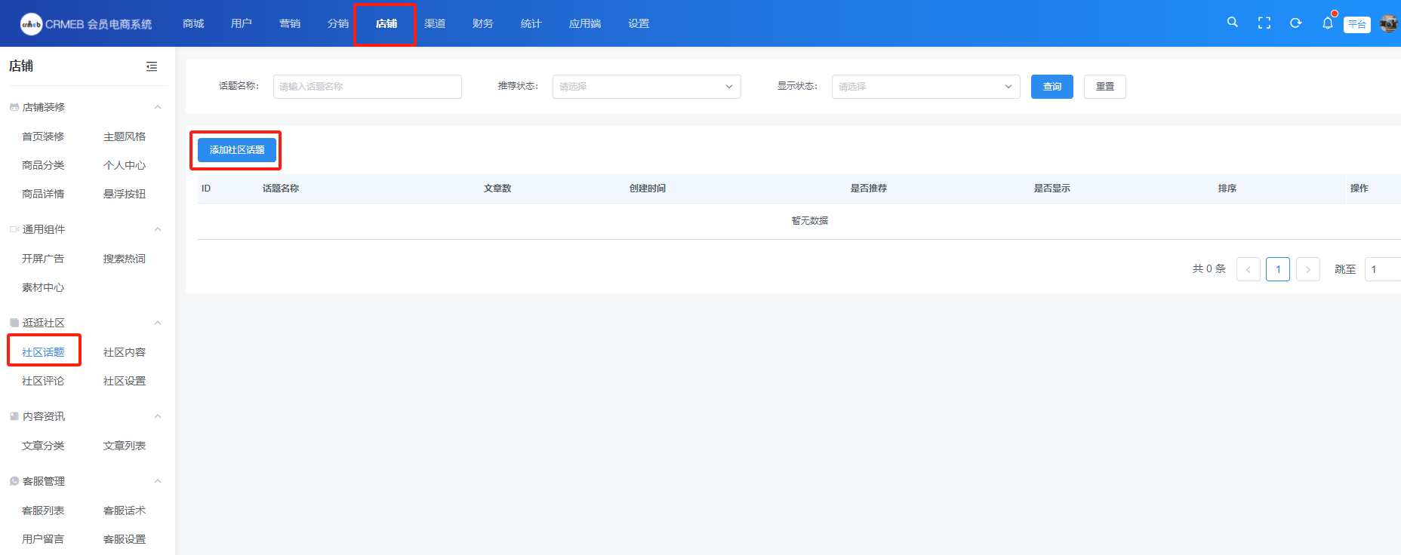Screen dimensions: 1401x555
Task: Focus the 话题名称 input field
Action: (x=367, y=87)
